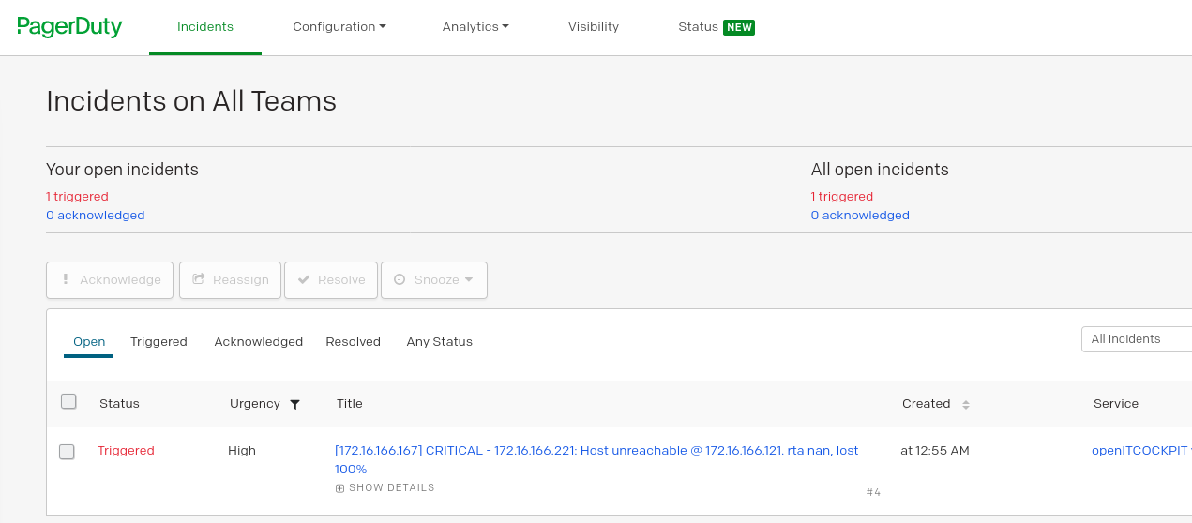Viewport: 1192px width, 523px height.
Task: Click the 'Incidents on All Teams' heading
Action: [191, 101]
